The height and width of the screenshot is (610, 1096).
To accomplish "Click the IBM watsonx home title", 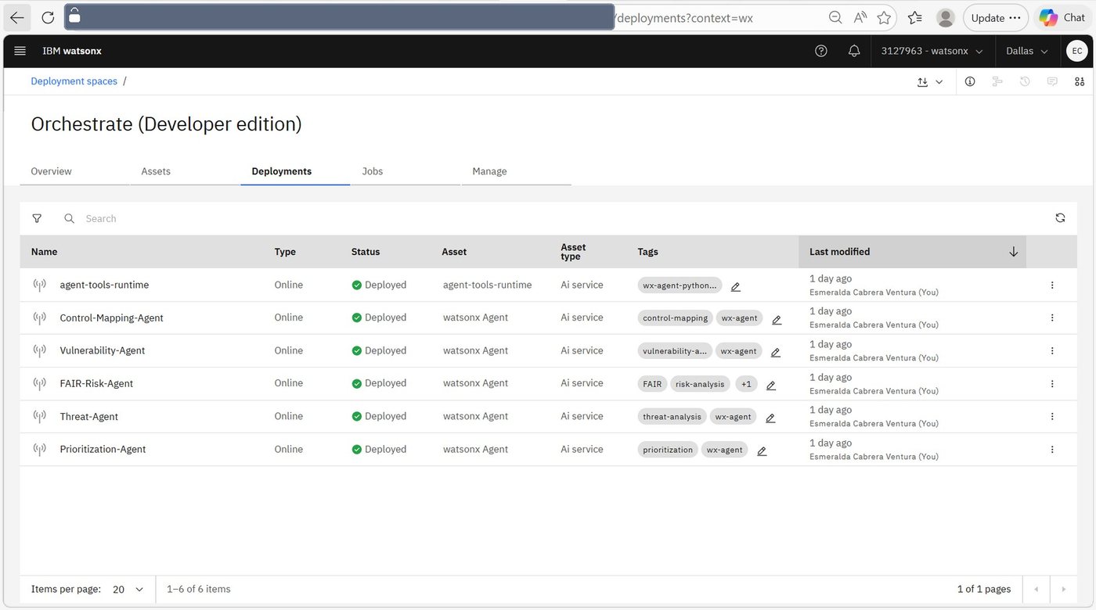I will click(72, 51).
